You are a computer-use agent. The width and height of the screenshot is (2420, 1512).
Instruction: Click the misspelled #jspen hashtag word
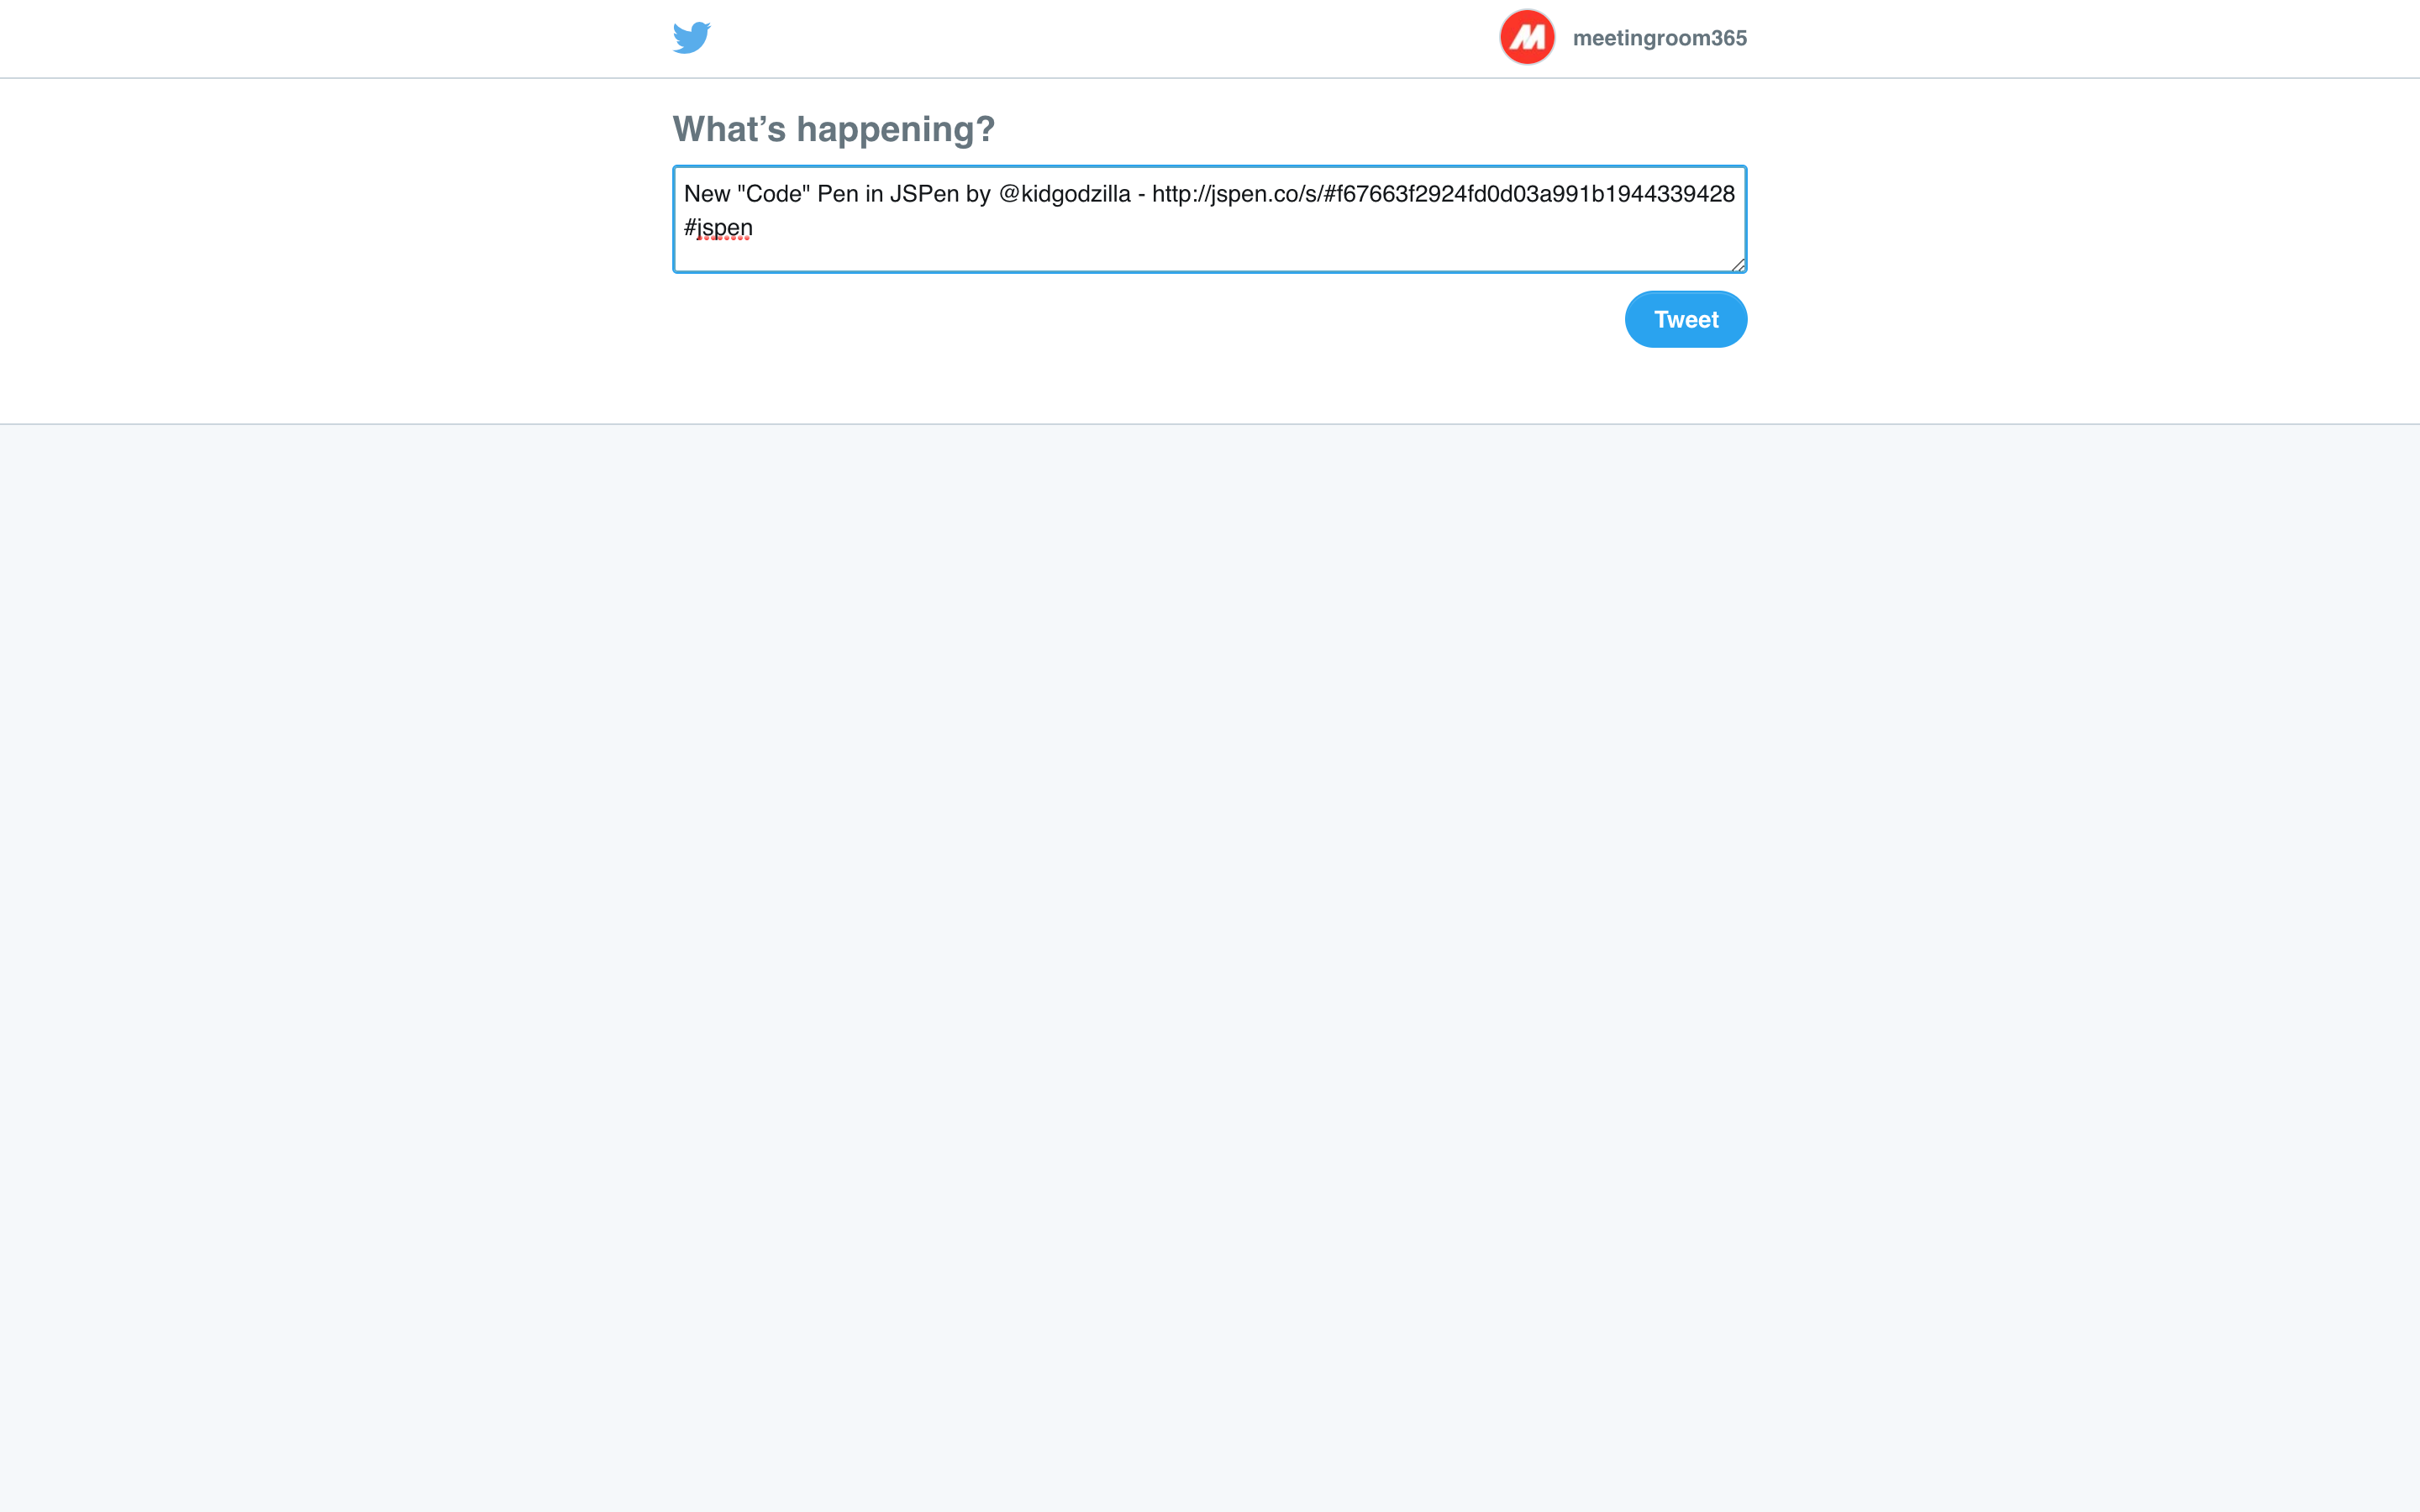718,228
